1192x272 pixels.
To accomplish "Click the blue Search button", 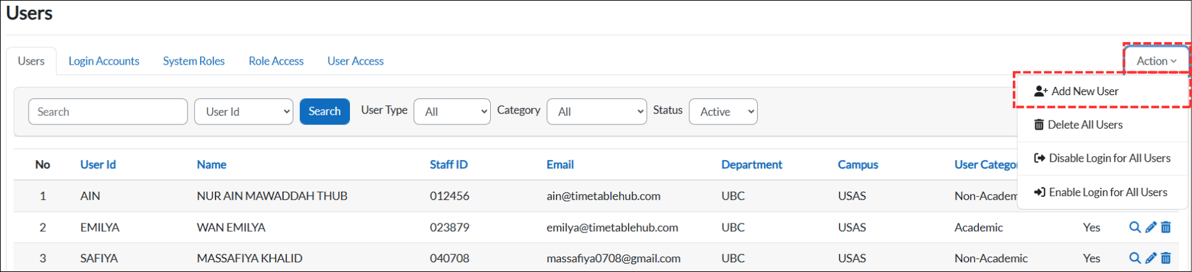I will pos(325,111).
